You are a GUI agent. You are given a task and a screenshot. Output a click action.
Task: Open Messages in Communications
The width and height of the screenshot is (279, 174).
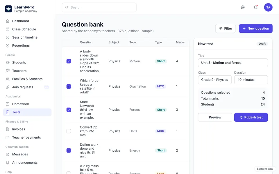tap(27, 154)
